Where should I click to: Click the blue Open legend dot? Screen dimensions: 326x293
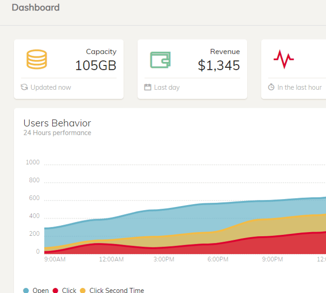click(x=26, y=290)
